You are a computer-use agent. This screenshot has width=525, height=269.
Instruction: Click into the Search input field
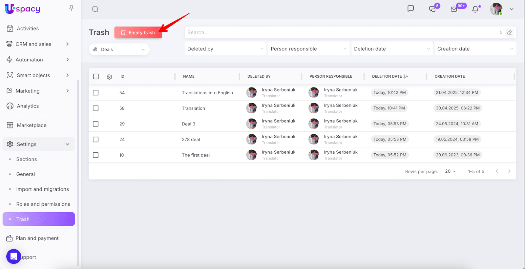pos(341,32)
